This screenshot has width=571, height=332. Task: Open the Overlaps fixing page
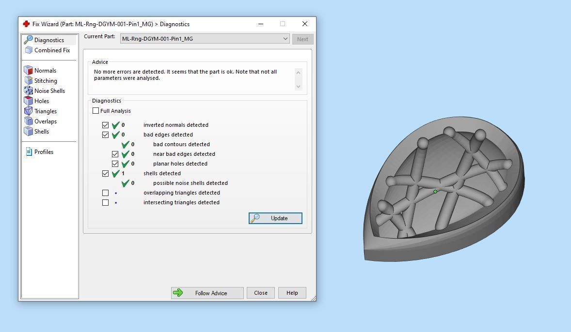[x=46, y=121]
